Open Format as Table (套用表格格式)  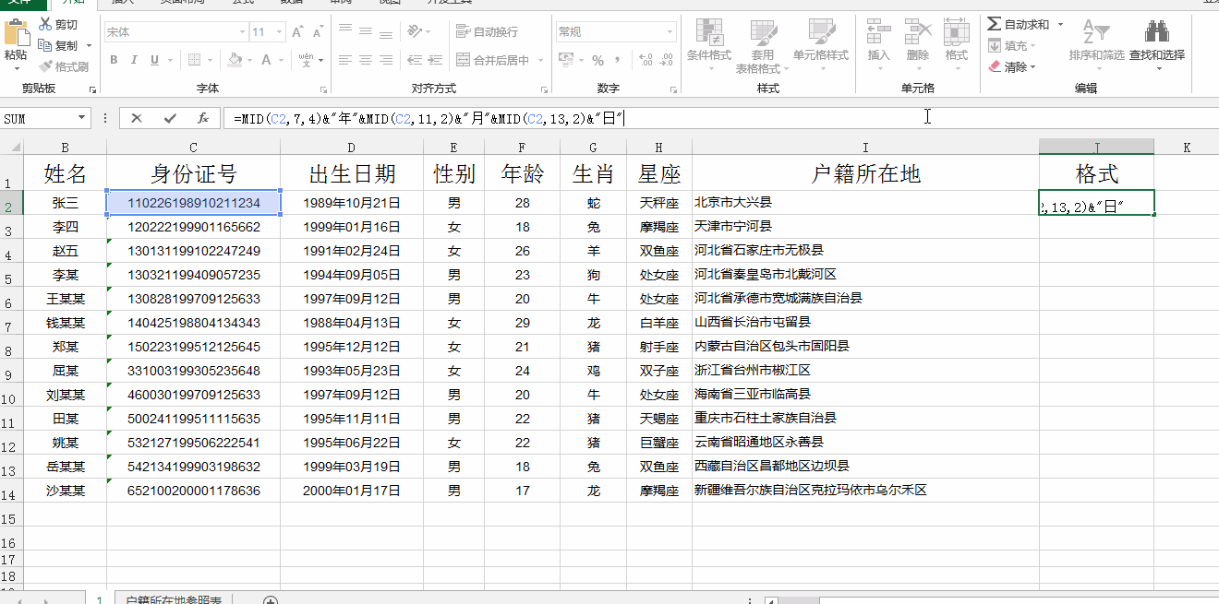tap(763, 46)
